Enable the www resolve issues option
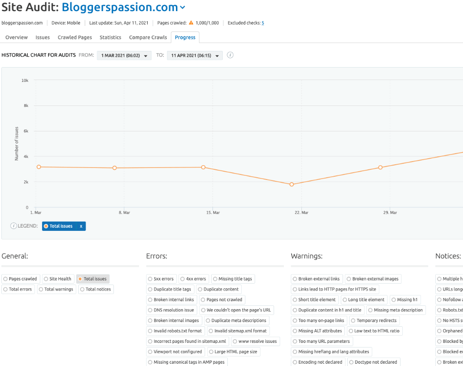This screenshot has width=463, height=366. tap(256, 341)
